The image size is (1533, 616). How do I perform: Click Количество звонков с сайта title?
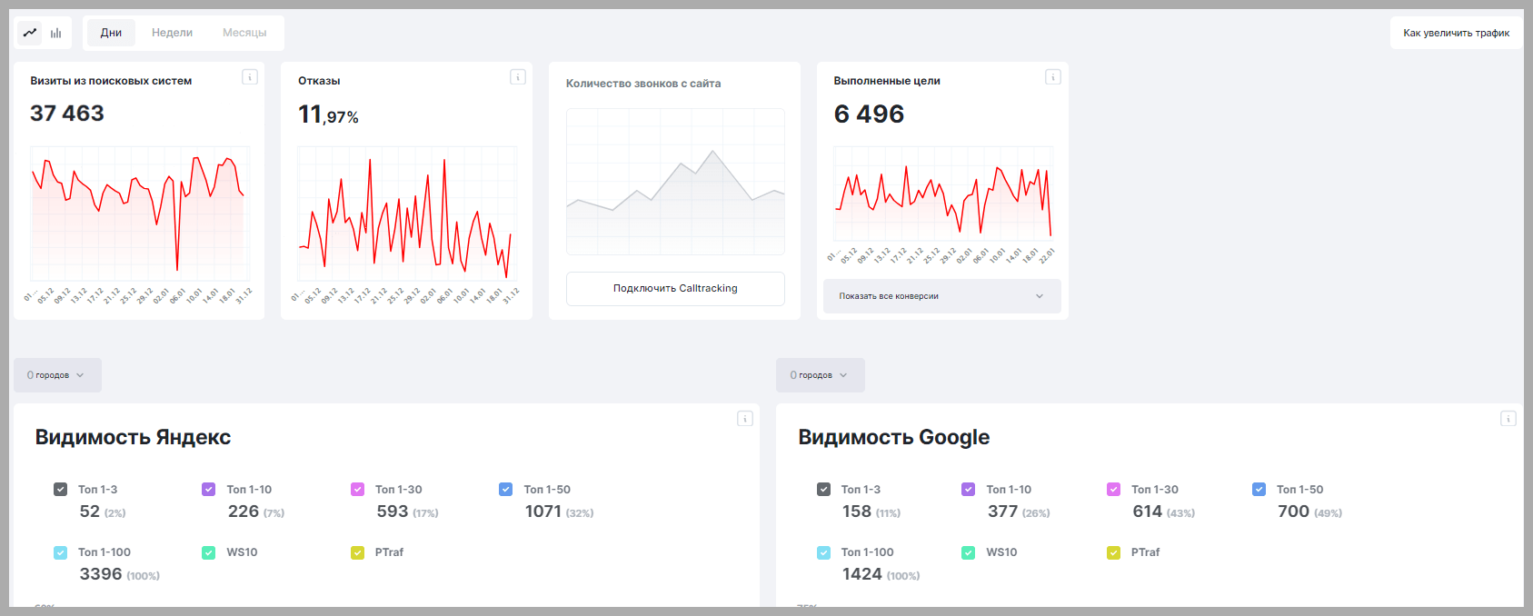click(643, 84)
